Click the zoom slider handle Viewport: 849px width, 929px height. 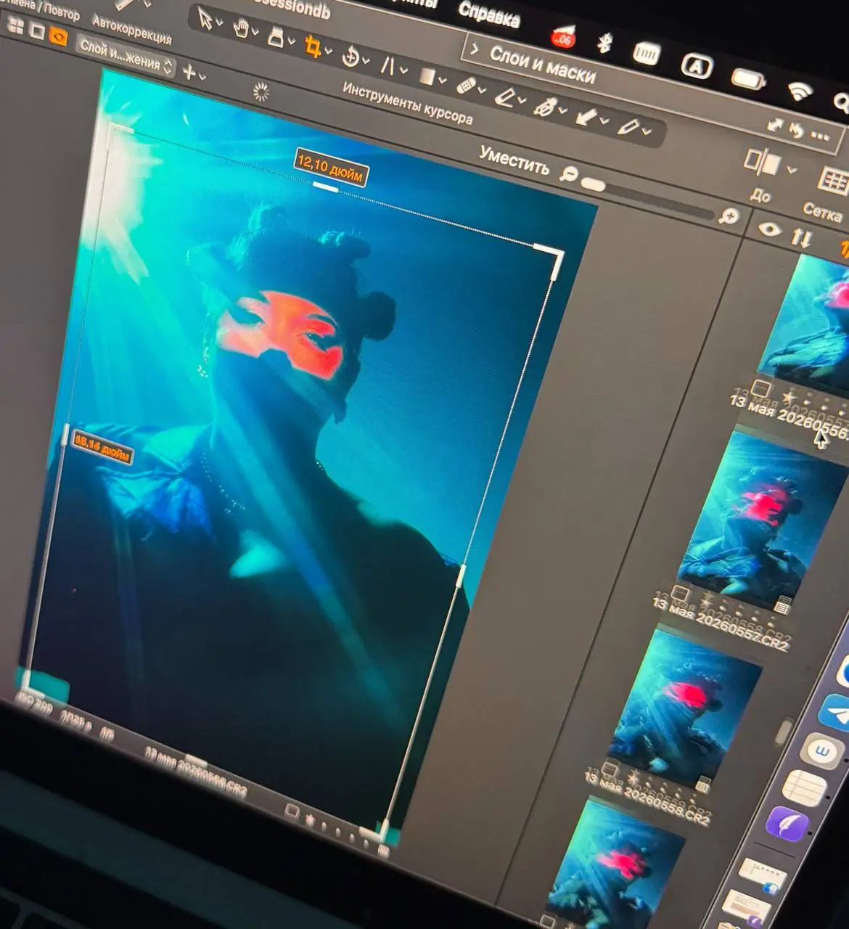coord(593,186)
